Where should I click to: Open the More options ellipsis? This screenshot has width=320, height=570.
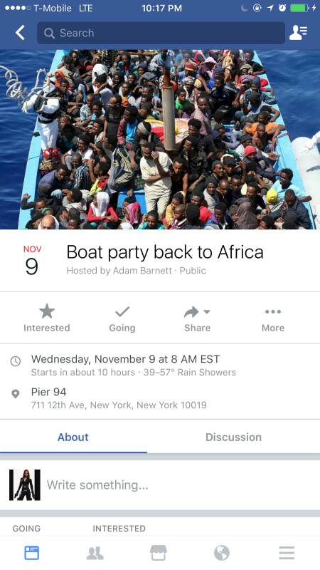273,318
